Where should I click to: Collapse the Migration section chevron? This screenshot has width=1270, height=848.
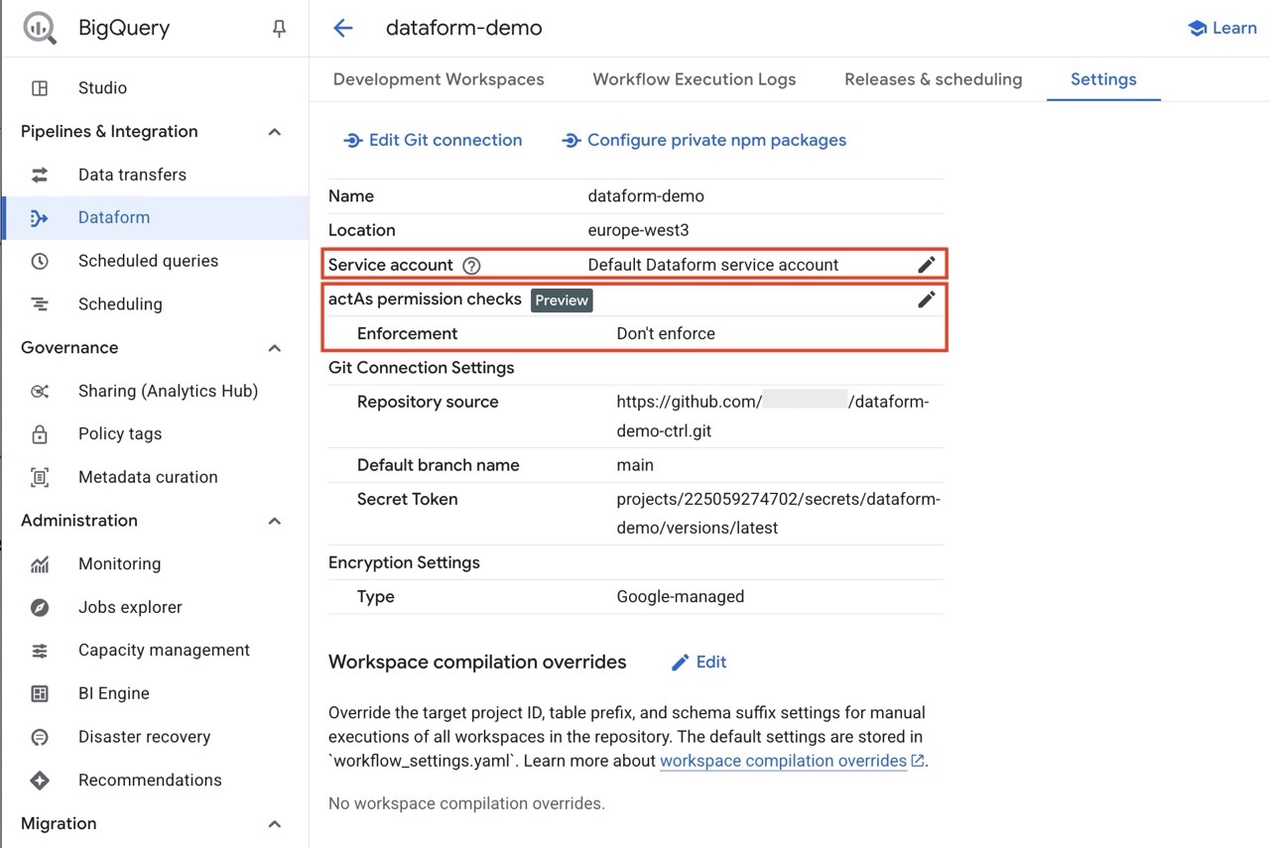[x=275, y=824]
